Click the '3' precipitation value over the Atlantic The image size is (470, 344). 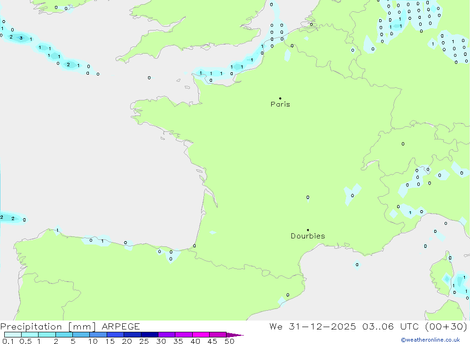[21, 38]
